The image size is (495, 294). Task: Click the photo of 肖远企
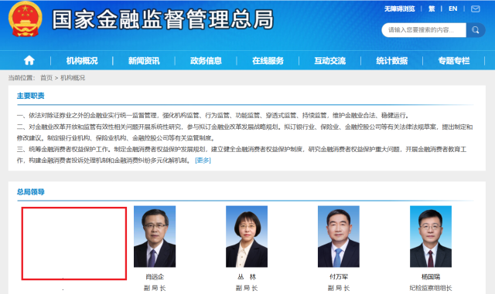(x=155, y=236)
